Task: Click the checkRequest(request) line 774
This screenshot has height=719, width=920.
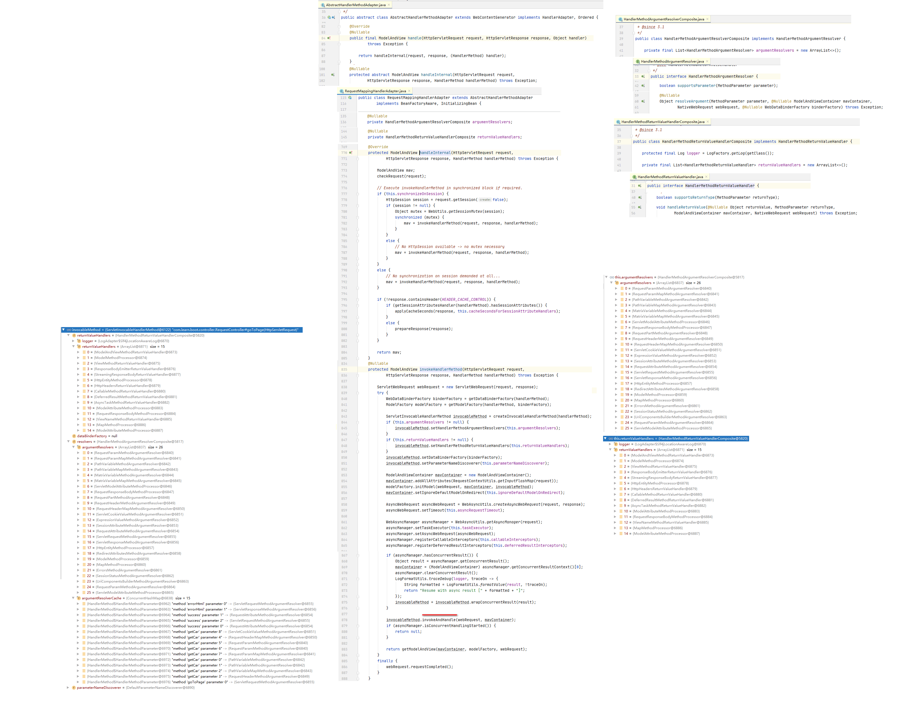Action: 401,176
